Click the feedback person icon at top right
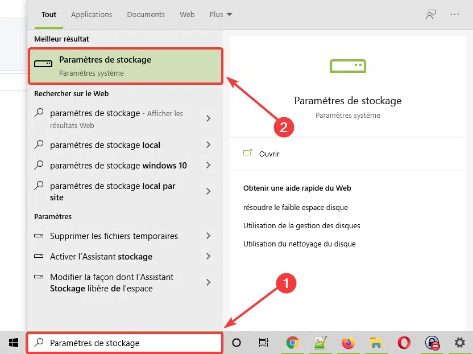Viewport: 473px width, 354px height. tap(431, 14)
